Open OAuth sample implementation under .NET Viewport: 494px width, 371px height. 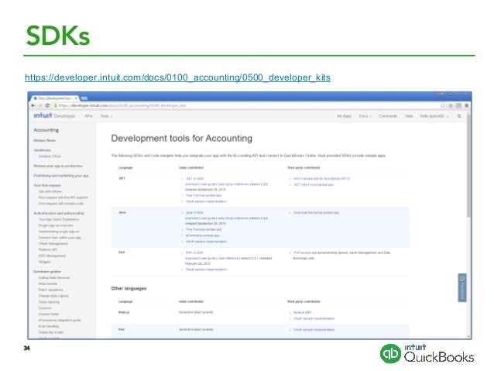(206, 201)
